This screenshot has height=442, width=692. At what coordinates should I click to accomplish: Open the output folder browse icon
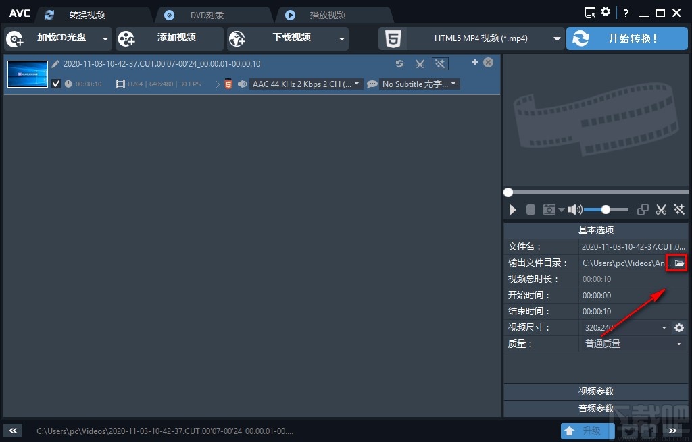click(x=676, y=263)
